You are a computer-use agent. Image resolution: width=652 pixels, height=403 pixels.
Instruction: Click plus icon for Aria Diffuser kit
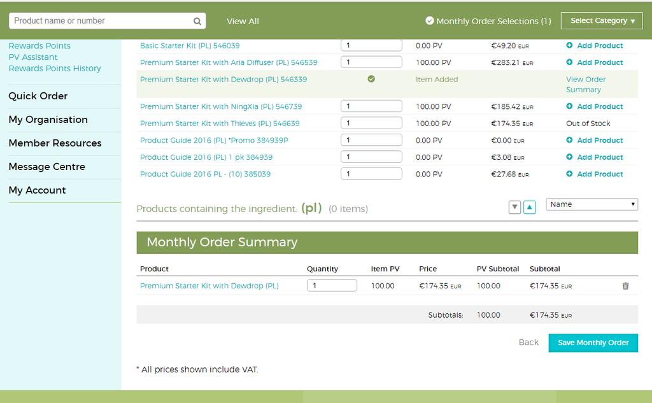tap(569, 62)
